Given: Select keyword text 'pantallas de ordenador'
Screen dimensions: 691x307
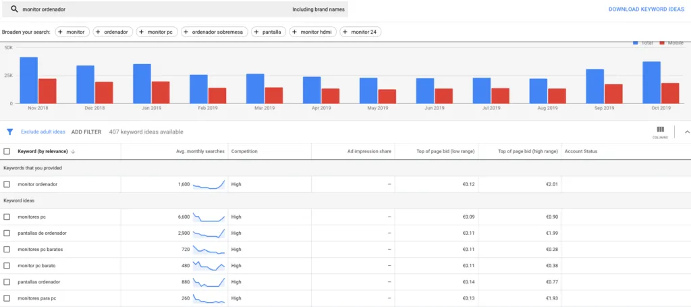Looking at the screenshot, I should (x=43, y=233).
